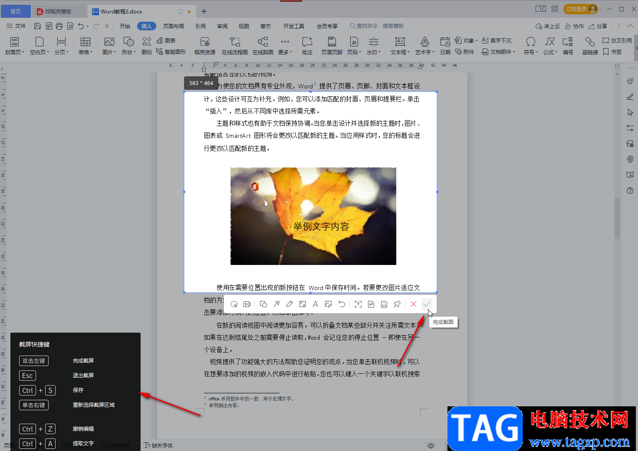Switch to the 首页 home tab
This screenshot has width=638, height=451.
pyautogui.click(x=16, y=11)
